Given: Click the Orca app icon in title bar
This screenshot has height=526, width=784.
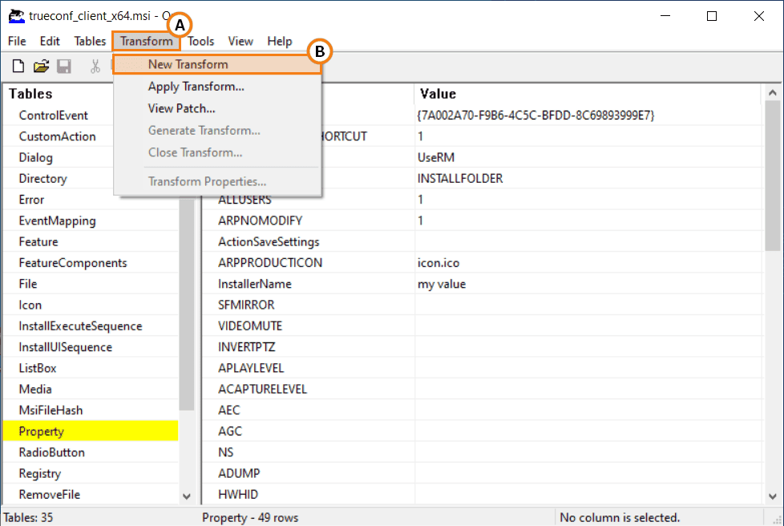Looking at the screenshot, I should coord(17,16).
